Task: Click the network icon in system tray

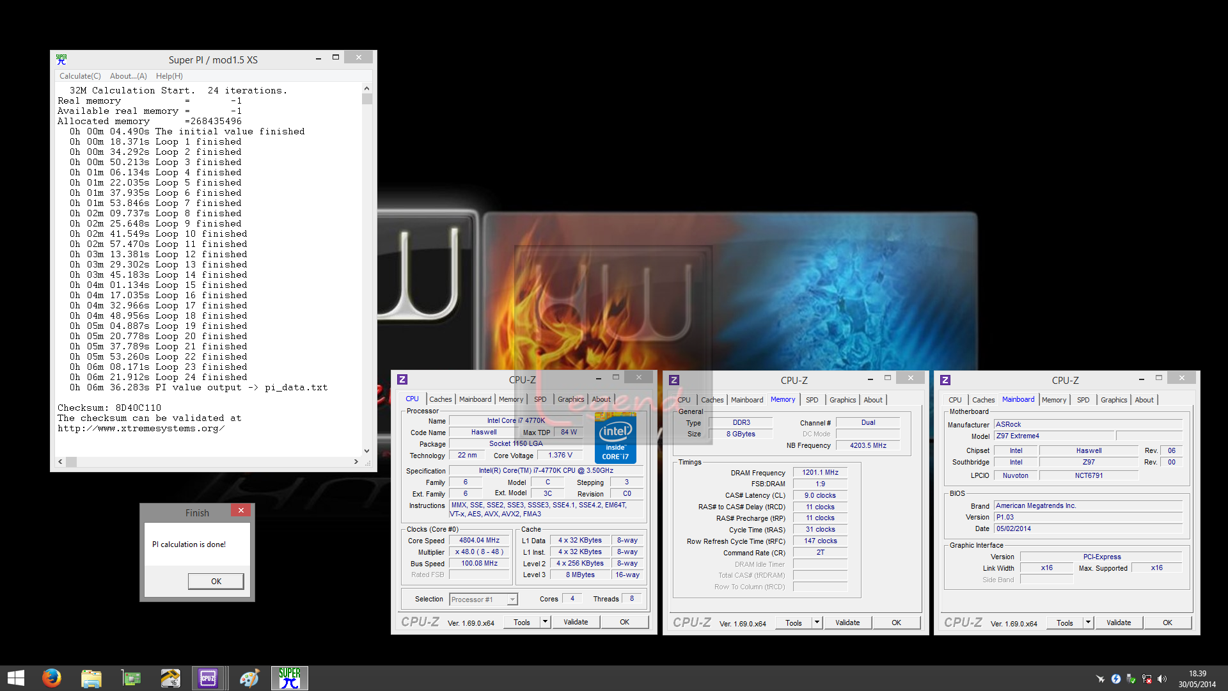Action: pyautogui.click(x=1147, y=679)
